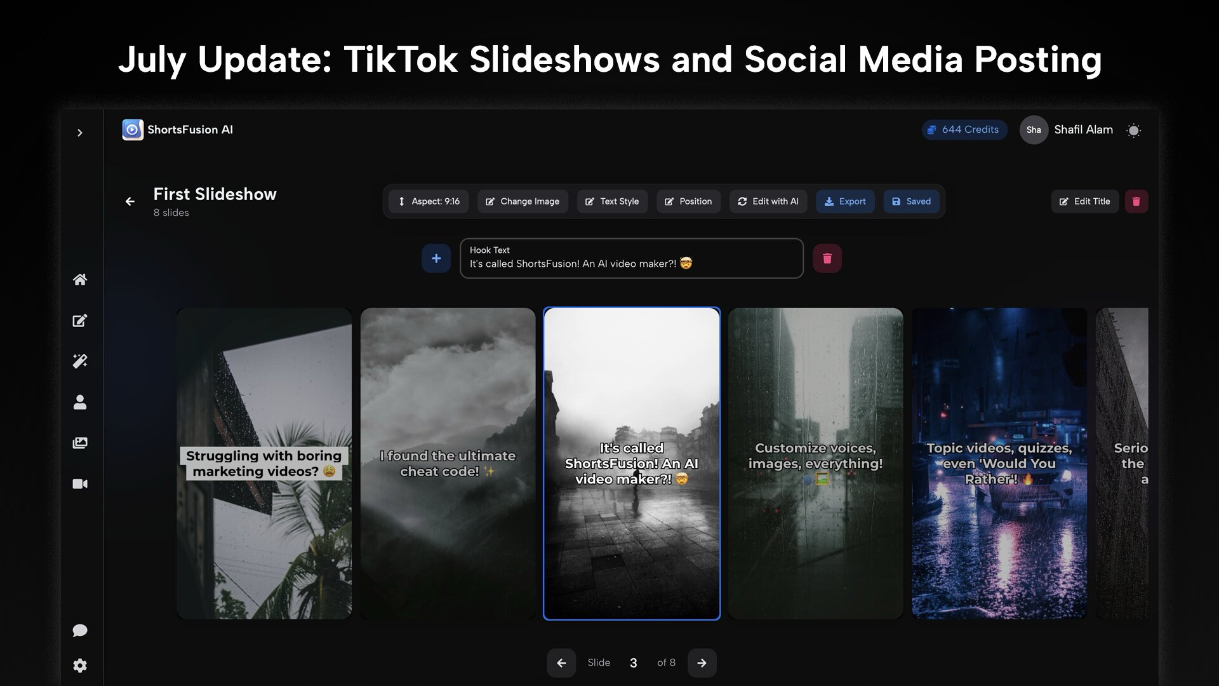Viewport: 1219px width, 686px height.
Task: Open the settings gear icon in sidebar
Action: (x=80, y=665)
